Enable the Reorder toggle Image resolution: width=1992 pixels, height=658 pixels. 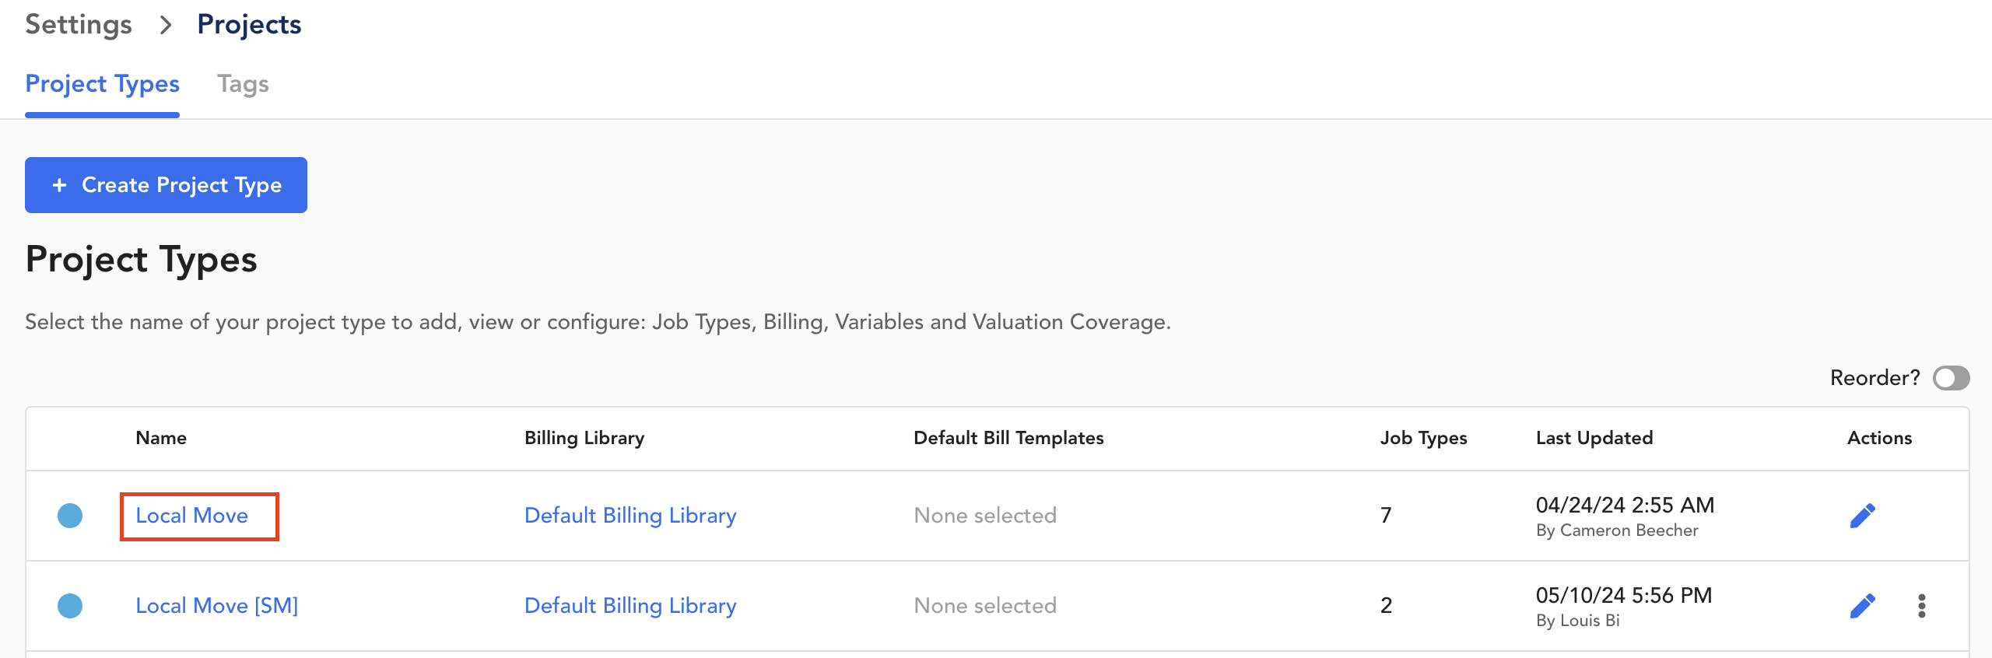[1952, 378]
